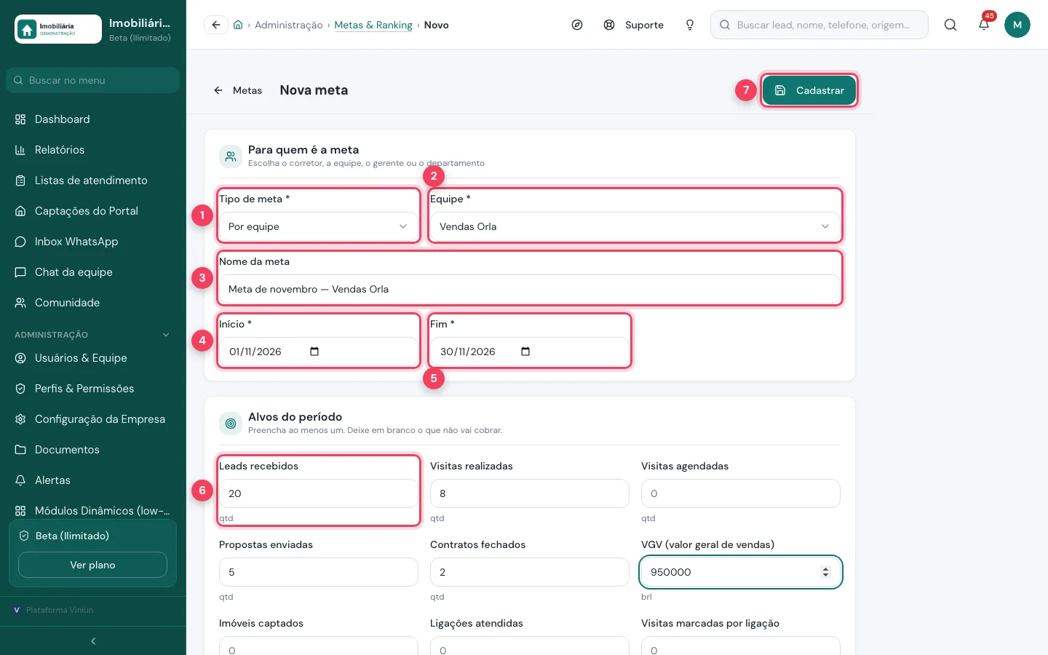Click the Administração breadcrumb
Image resolution: width=1048 pixels, height=655 pixels.
(x=289, y=25)
